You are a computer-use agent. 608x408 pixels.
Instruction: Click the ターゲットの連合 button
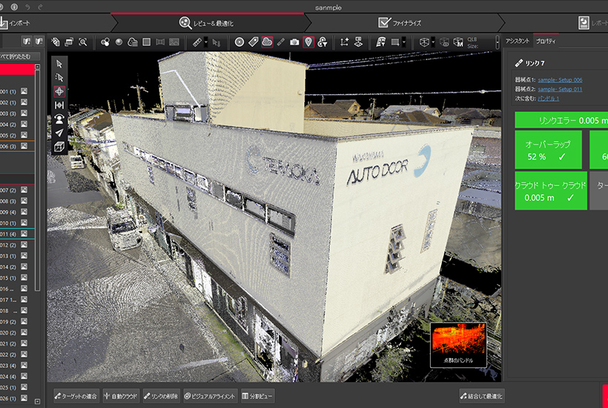pos(76,396)
